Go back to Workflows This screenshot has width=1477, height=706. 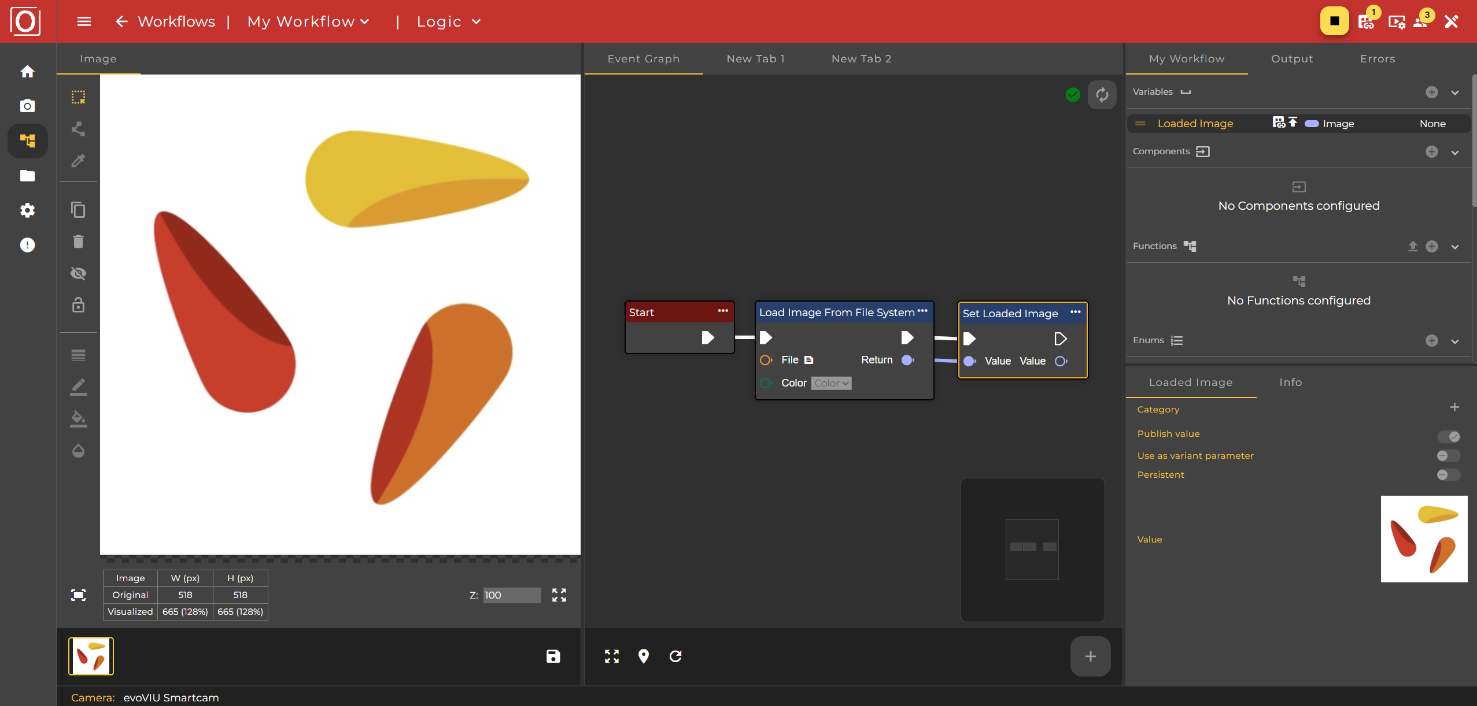(x=165, y=21)
